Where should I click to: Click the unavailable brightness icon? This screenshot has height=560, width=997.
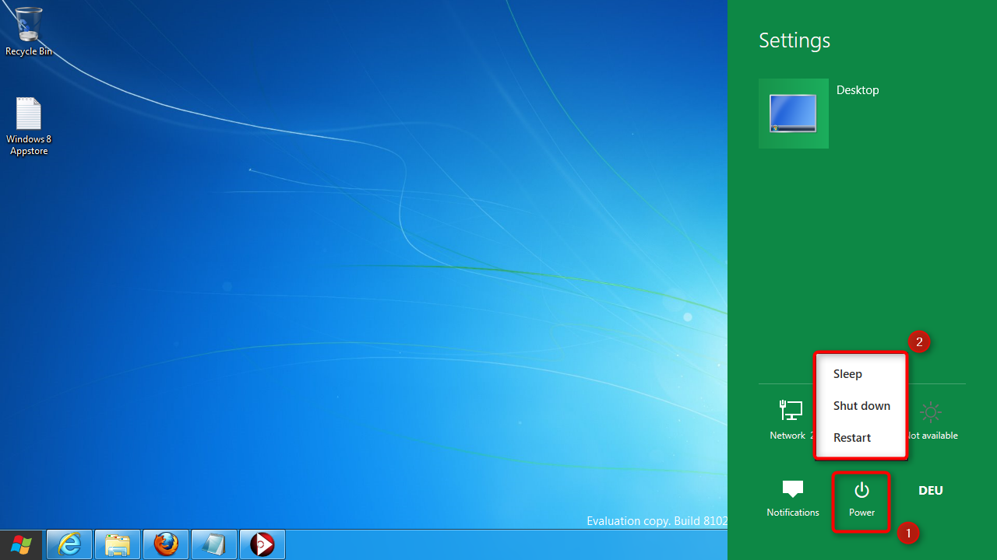pyautogui.click(x=931, y=420)
